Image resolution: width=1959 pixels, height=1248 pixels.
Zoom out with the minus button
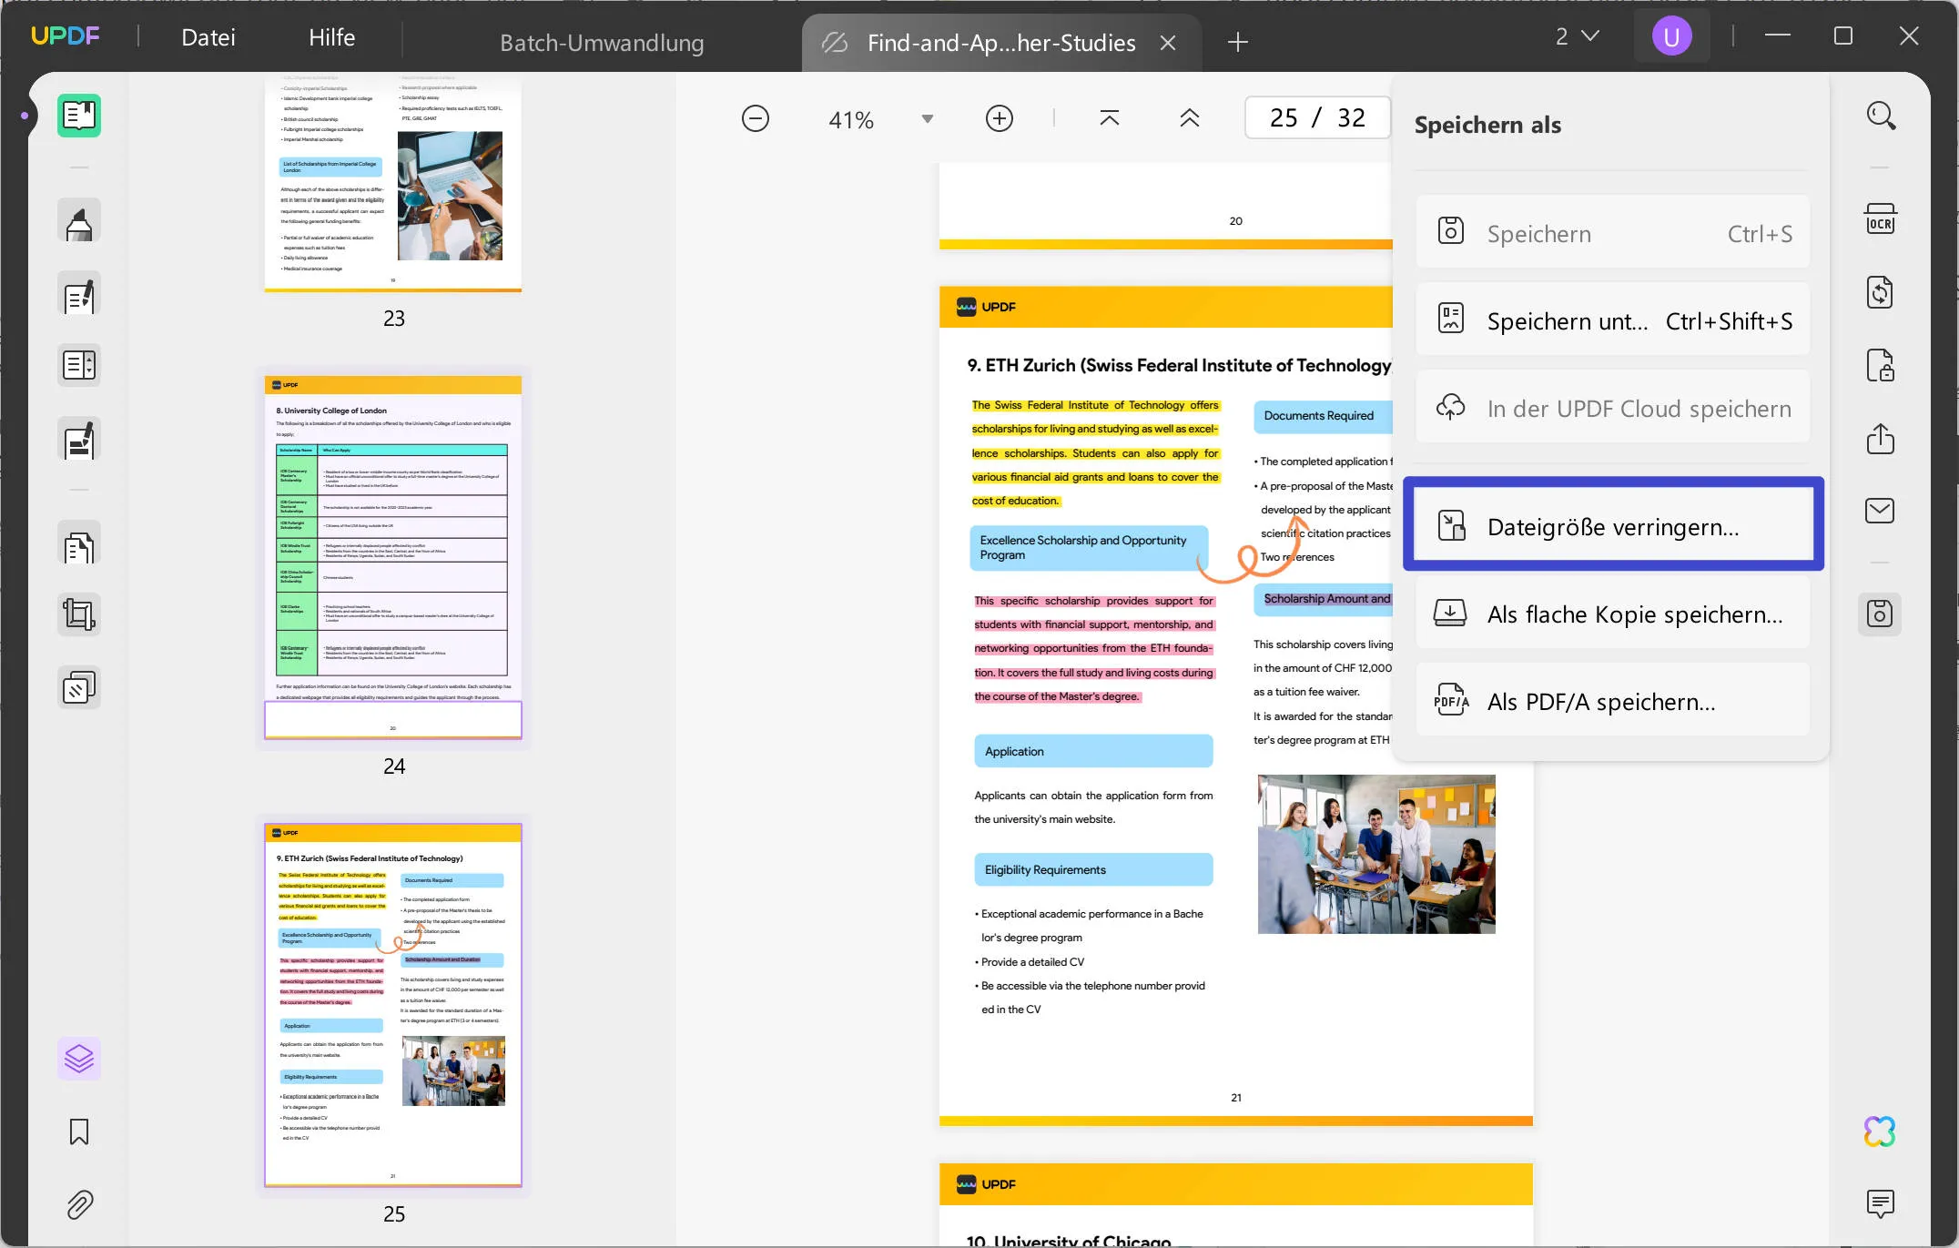(x=756, y=119)
